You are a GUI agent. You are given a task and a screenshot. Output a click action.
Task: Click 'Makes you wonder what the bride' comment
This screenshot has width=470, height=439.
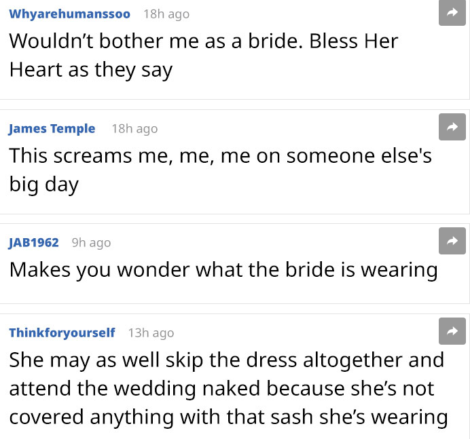point(223,269)
